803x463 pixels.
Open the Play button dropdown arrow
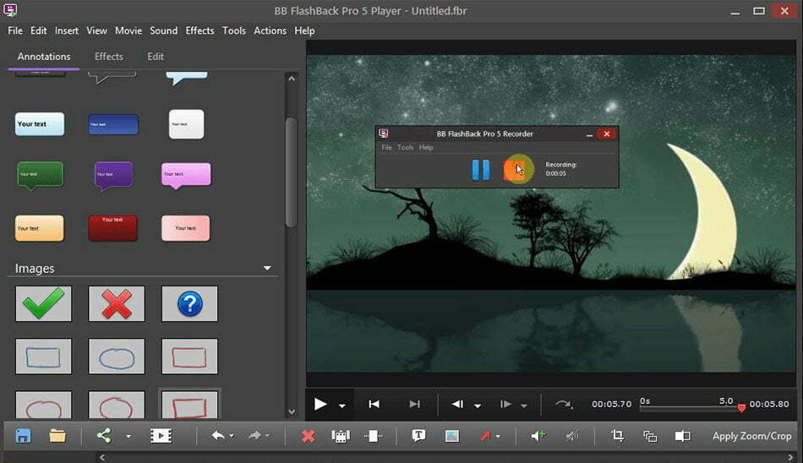click(x=342, y=406)
